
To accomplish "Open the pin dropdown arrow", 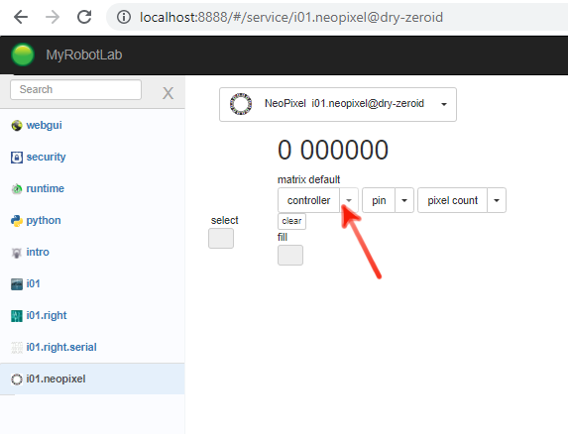I will (404, 200).
